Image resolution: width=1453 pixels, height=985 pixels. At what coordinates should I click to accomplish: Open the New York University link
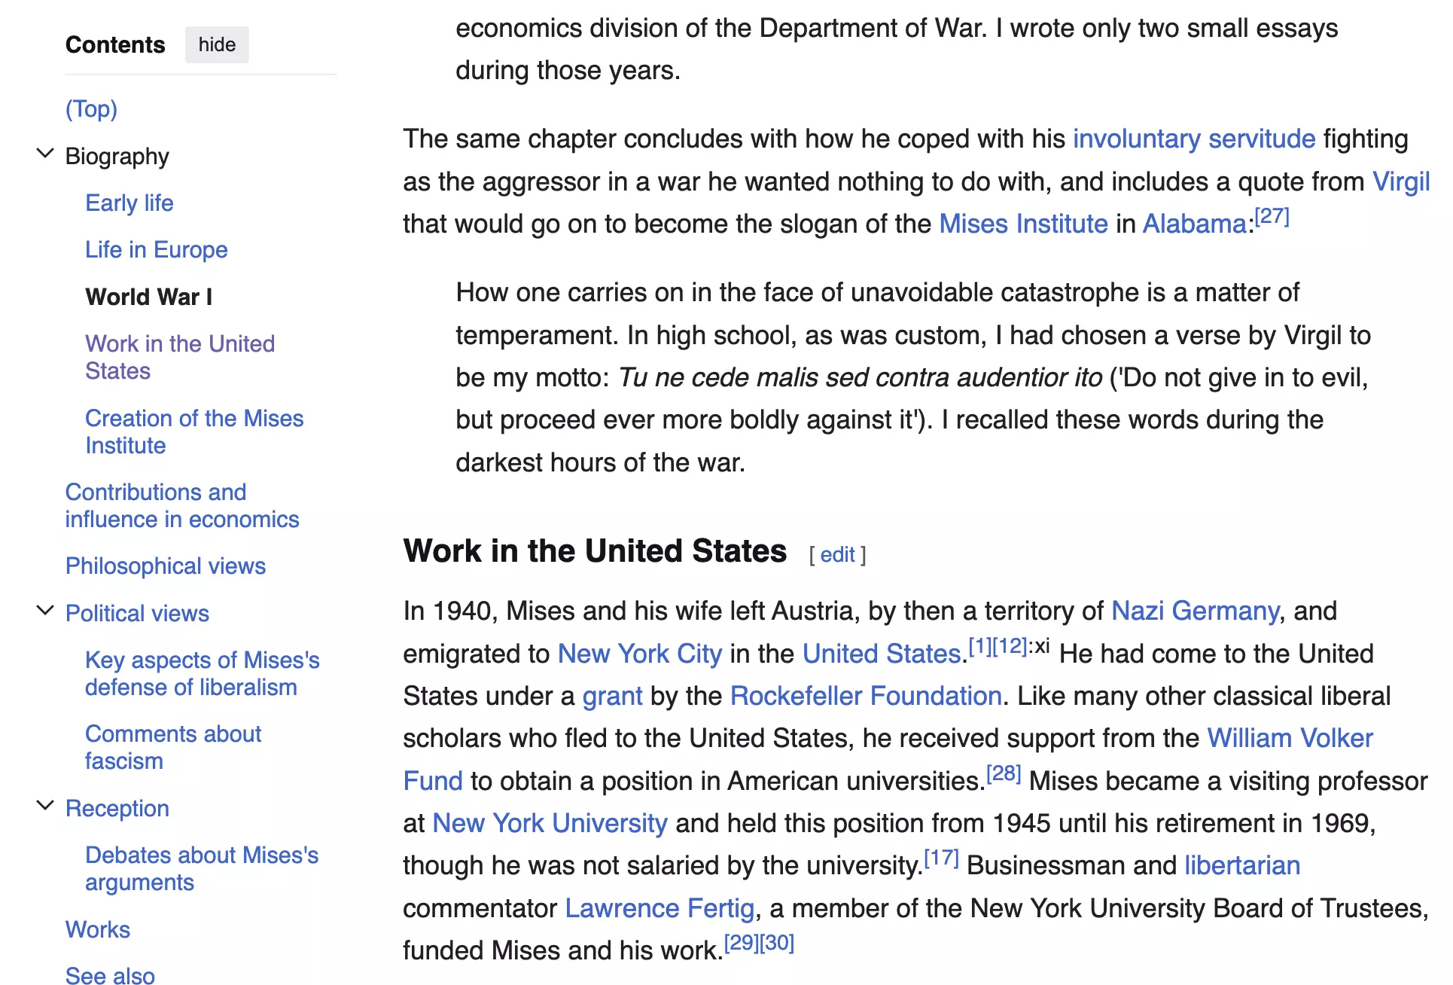[x=550, y=824]
